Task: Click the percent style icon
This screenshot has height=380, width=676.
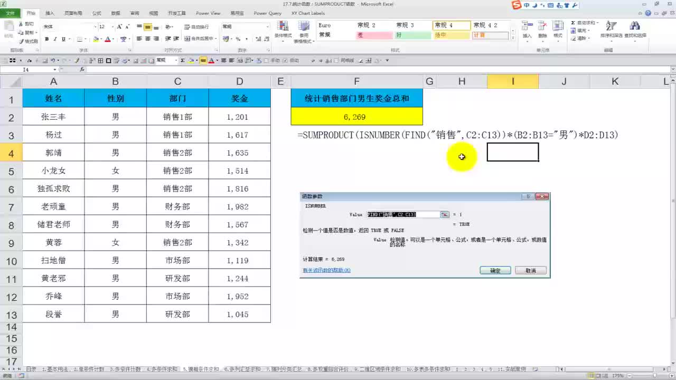Action: 238,39
